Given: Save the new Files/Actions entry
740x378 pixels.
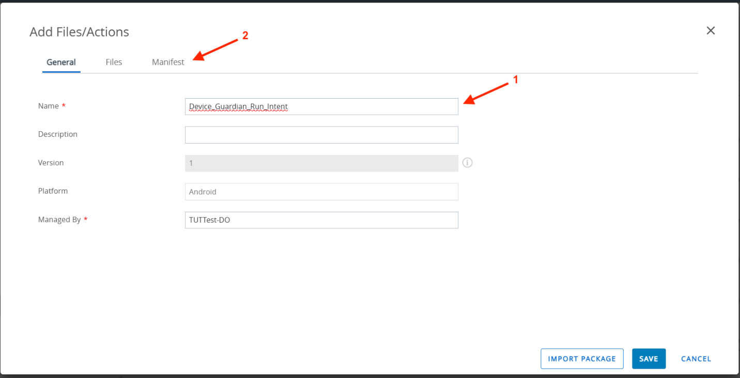Looking at the screenshot, I should (649, 359).
